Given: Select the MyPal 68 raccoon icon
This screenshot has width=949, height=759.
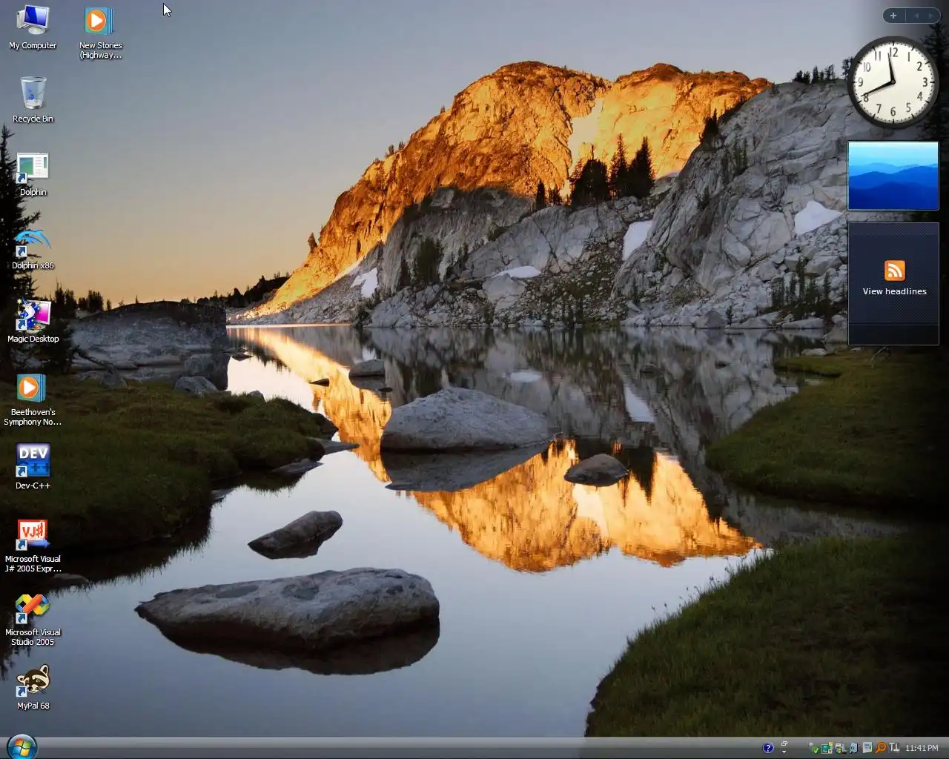Looking at the screenshot, I should (33, 687).
